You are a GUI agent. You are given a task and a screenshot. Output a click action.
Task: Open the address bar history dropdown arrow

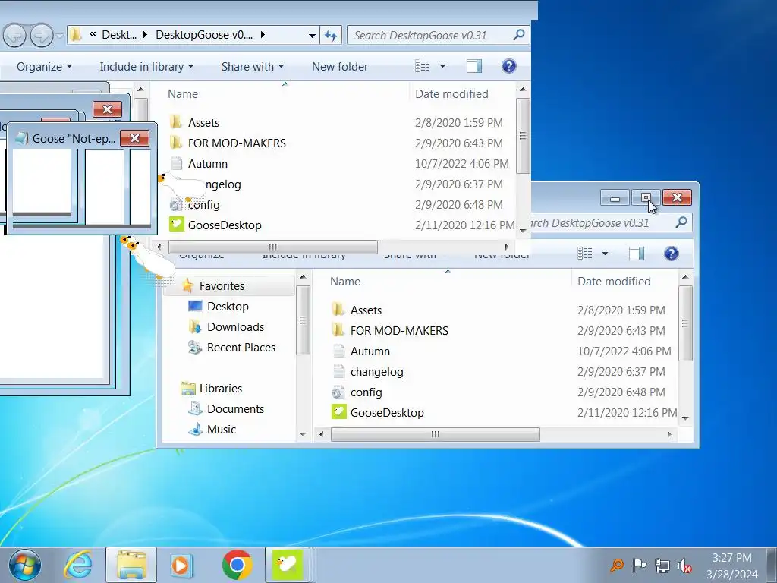(312, 35)
